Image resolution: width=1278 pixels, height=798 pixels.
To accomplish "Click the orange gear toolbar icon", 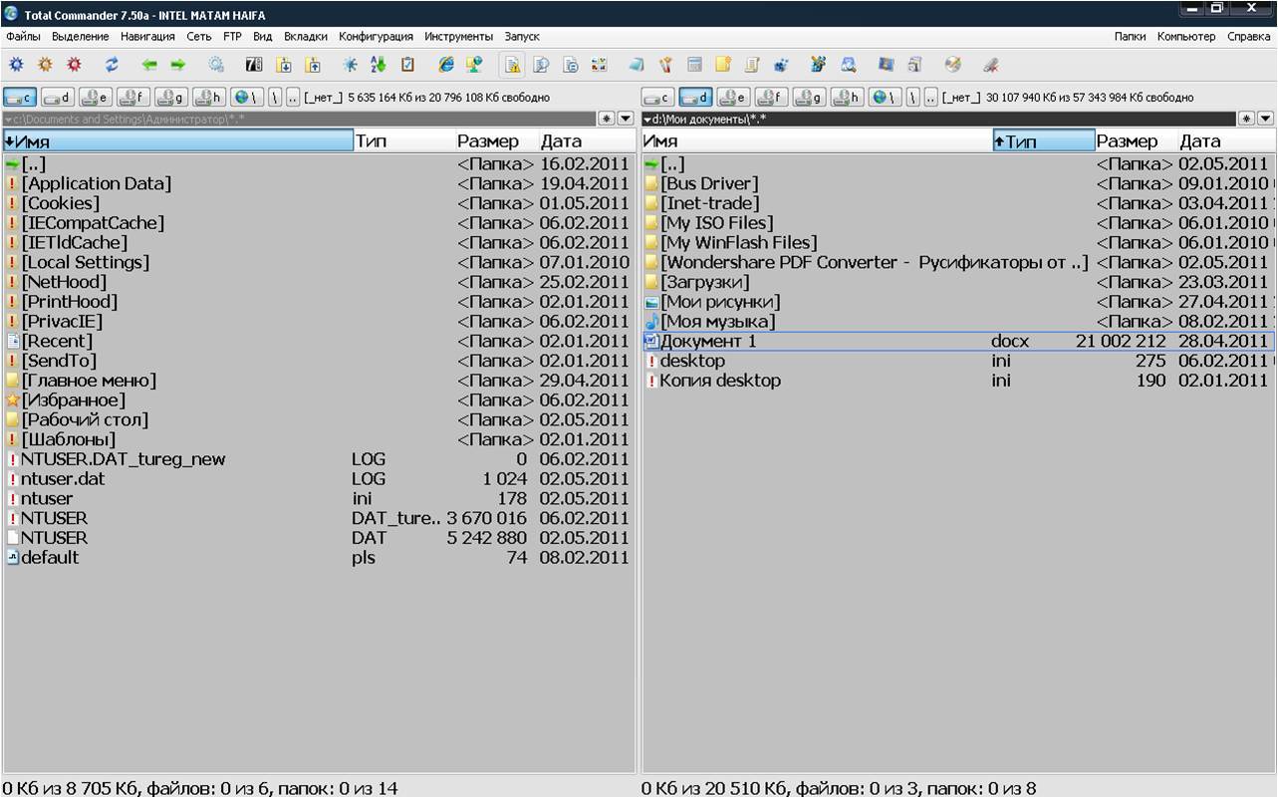I will pos(45,65).
